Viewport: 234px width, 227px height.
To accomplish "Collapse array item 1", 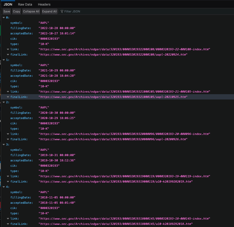I will [4, 60].
